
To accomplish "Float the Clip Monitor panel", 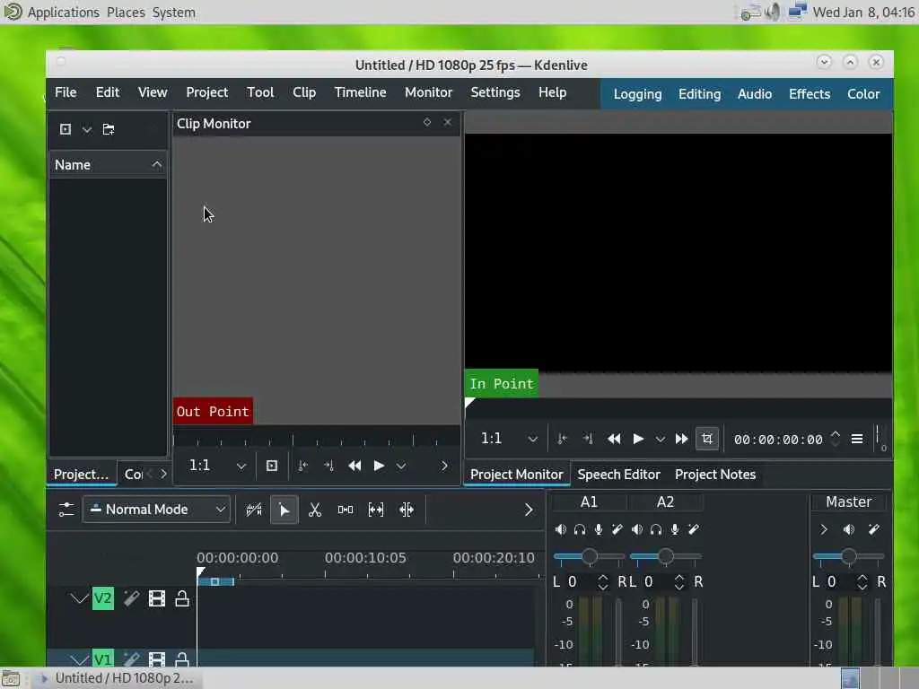I will point(427,122).
